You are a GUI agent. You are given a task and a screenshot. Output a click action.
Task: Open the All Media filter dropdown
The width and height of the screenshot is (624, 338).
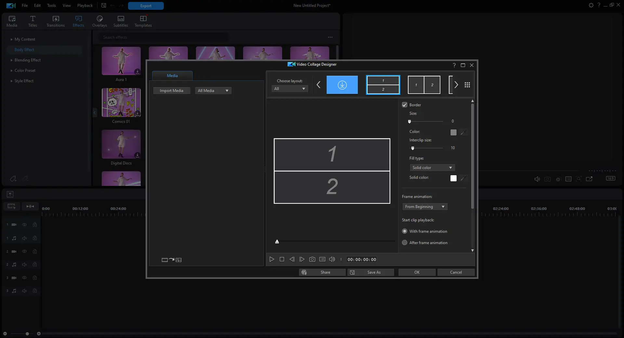click(x=213, y=91)
